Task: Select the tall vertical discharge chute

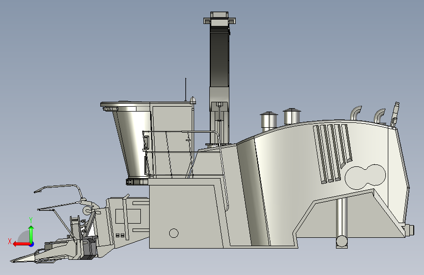Action: pyautogui.click(x=219, y=78)
